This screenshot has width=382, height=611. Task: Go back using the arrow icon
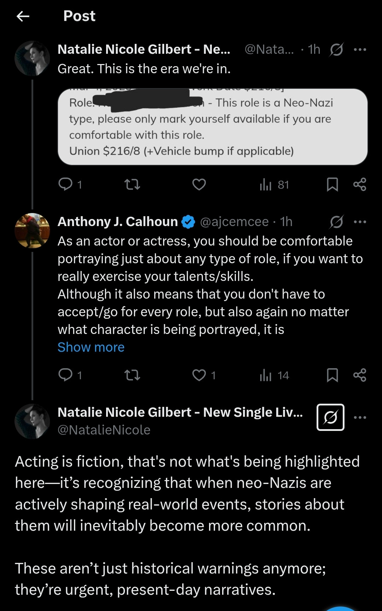23,16
